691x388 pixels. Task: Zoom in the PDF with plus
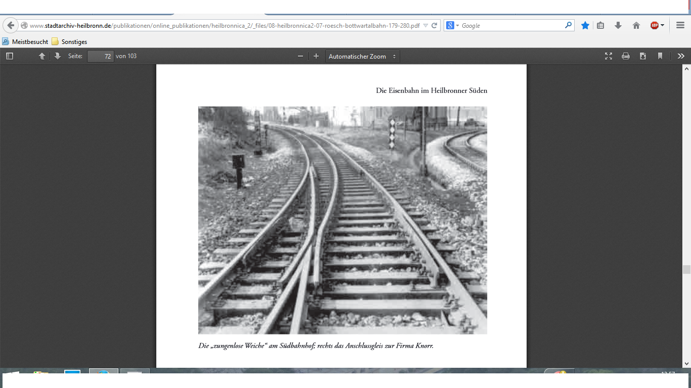click(x=316, y=56)
